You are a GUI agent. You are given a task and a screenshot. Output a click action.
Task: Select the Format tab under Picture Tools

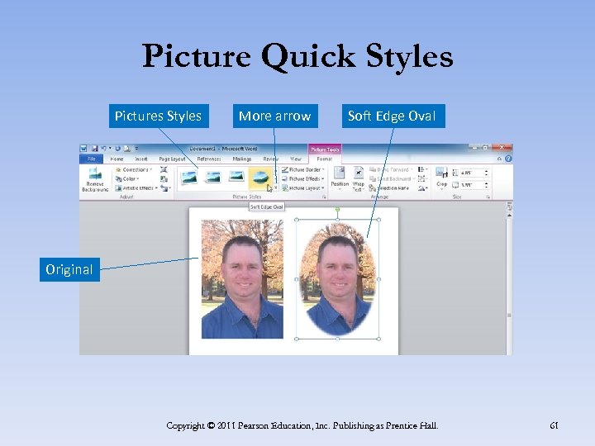tap(325, 159)
